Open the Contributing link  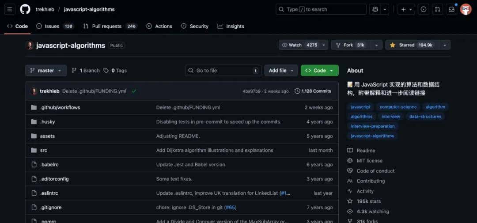(366, 181)
